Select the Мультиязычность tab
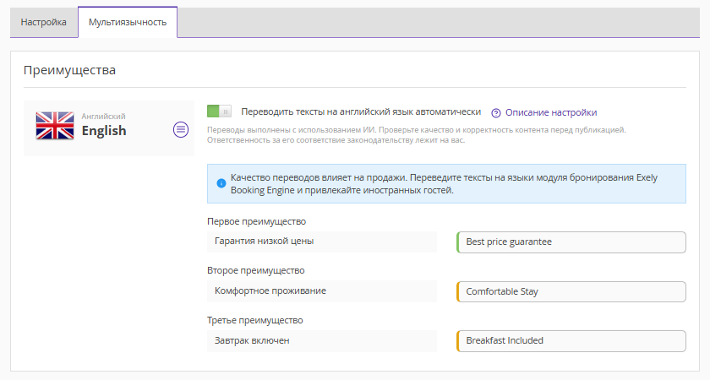710x380 pixels. tap(128, 22)
